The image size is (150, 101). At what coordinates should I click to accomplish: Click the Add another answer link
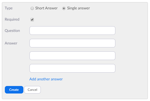point(46,79)
